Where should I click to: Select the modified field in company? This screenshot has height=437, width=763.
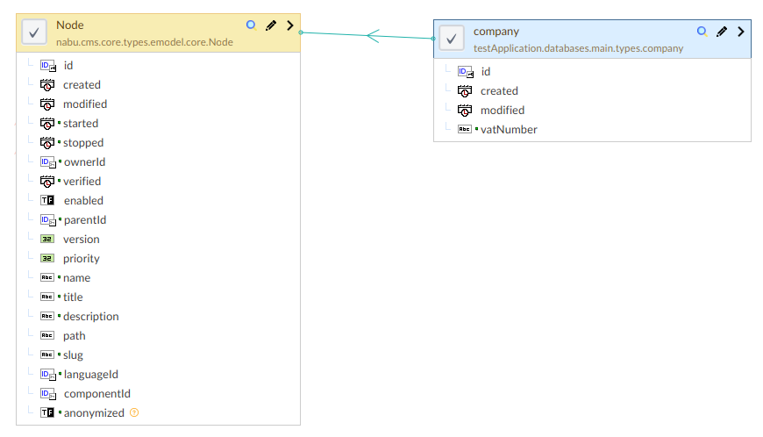pyautogui.click(x=503, y=111)
